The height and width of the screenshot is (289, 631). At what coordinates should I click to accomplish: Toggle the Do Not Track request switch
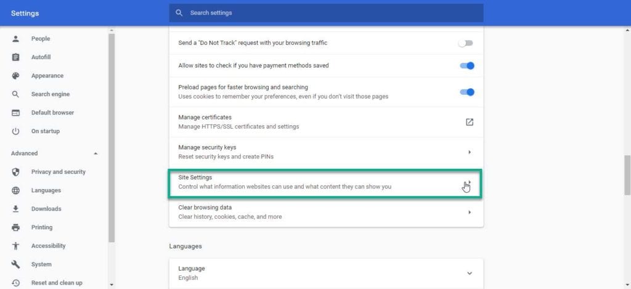coord(466,43)
